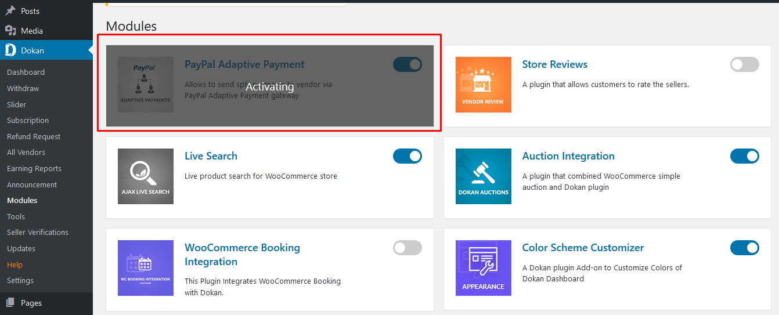Go to Dokan Dashboard submenu

pos(26,72)
